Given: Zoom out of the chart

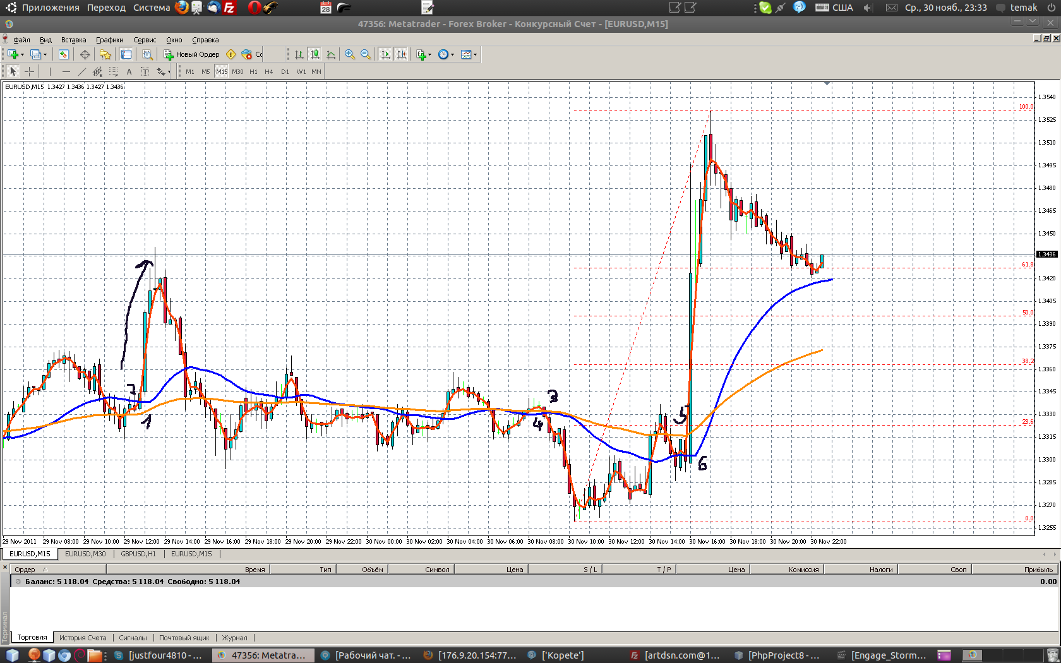Looking at the screenshot, I should click(x=366, y=54).
